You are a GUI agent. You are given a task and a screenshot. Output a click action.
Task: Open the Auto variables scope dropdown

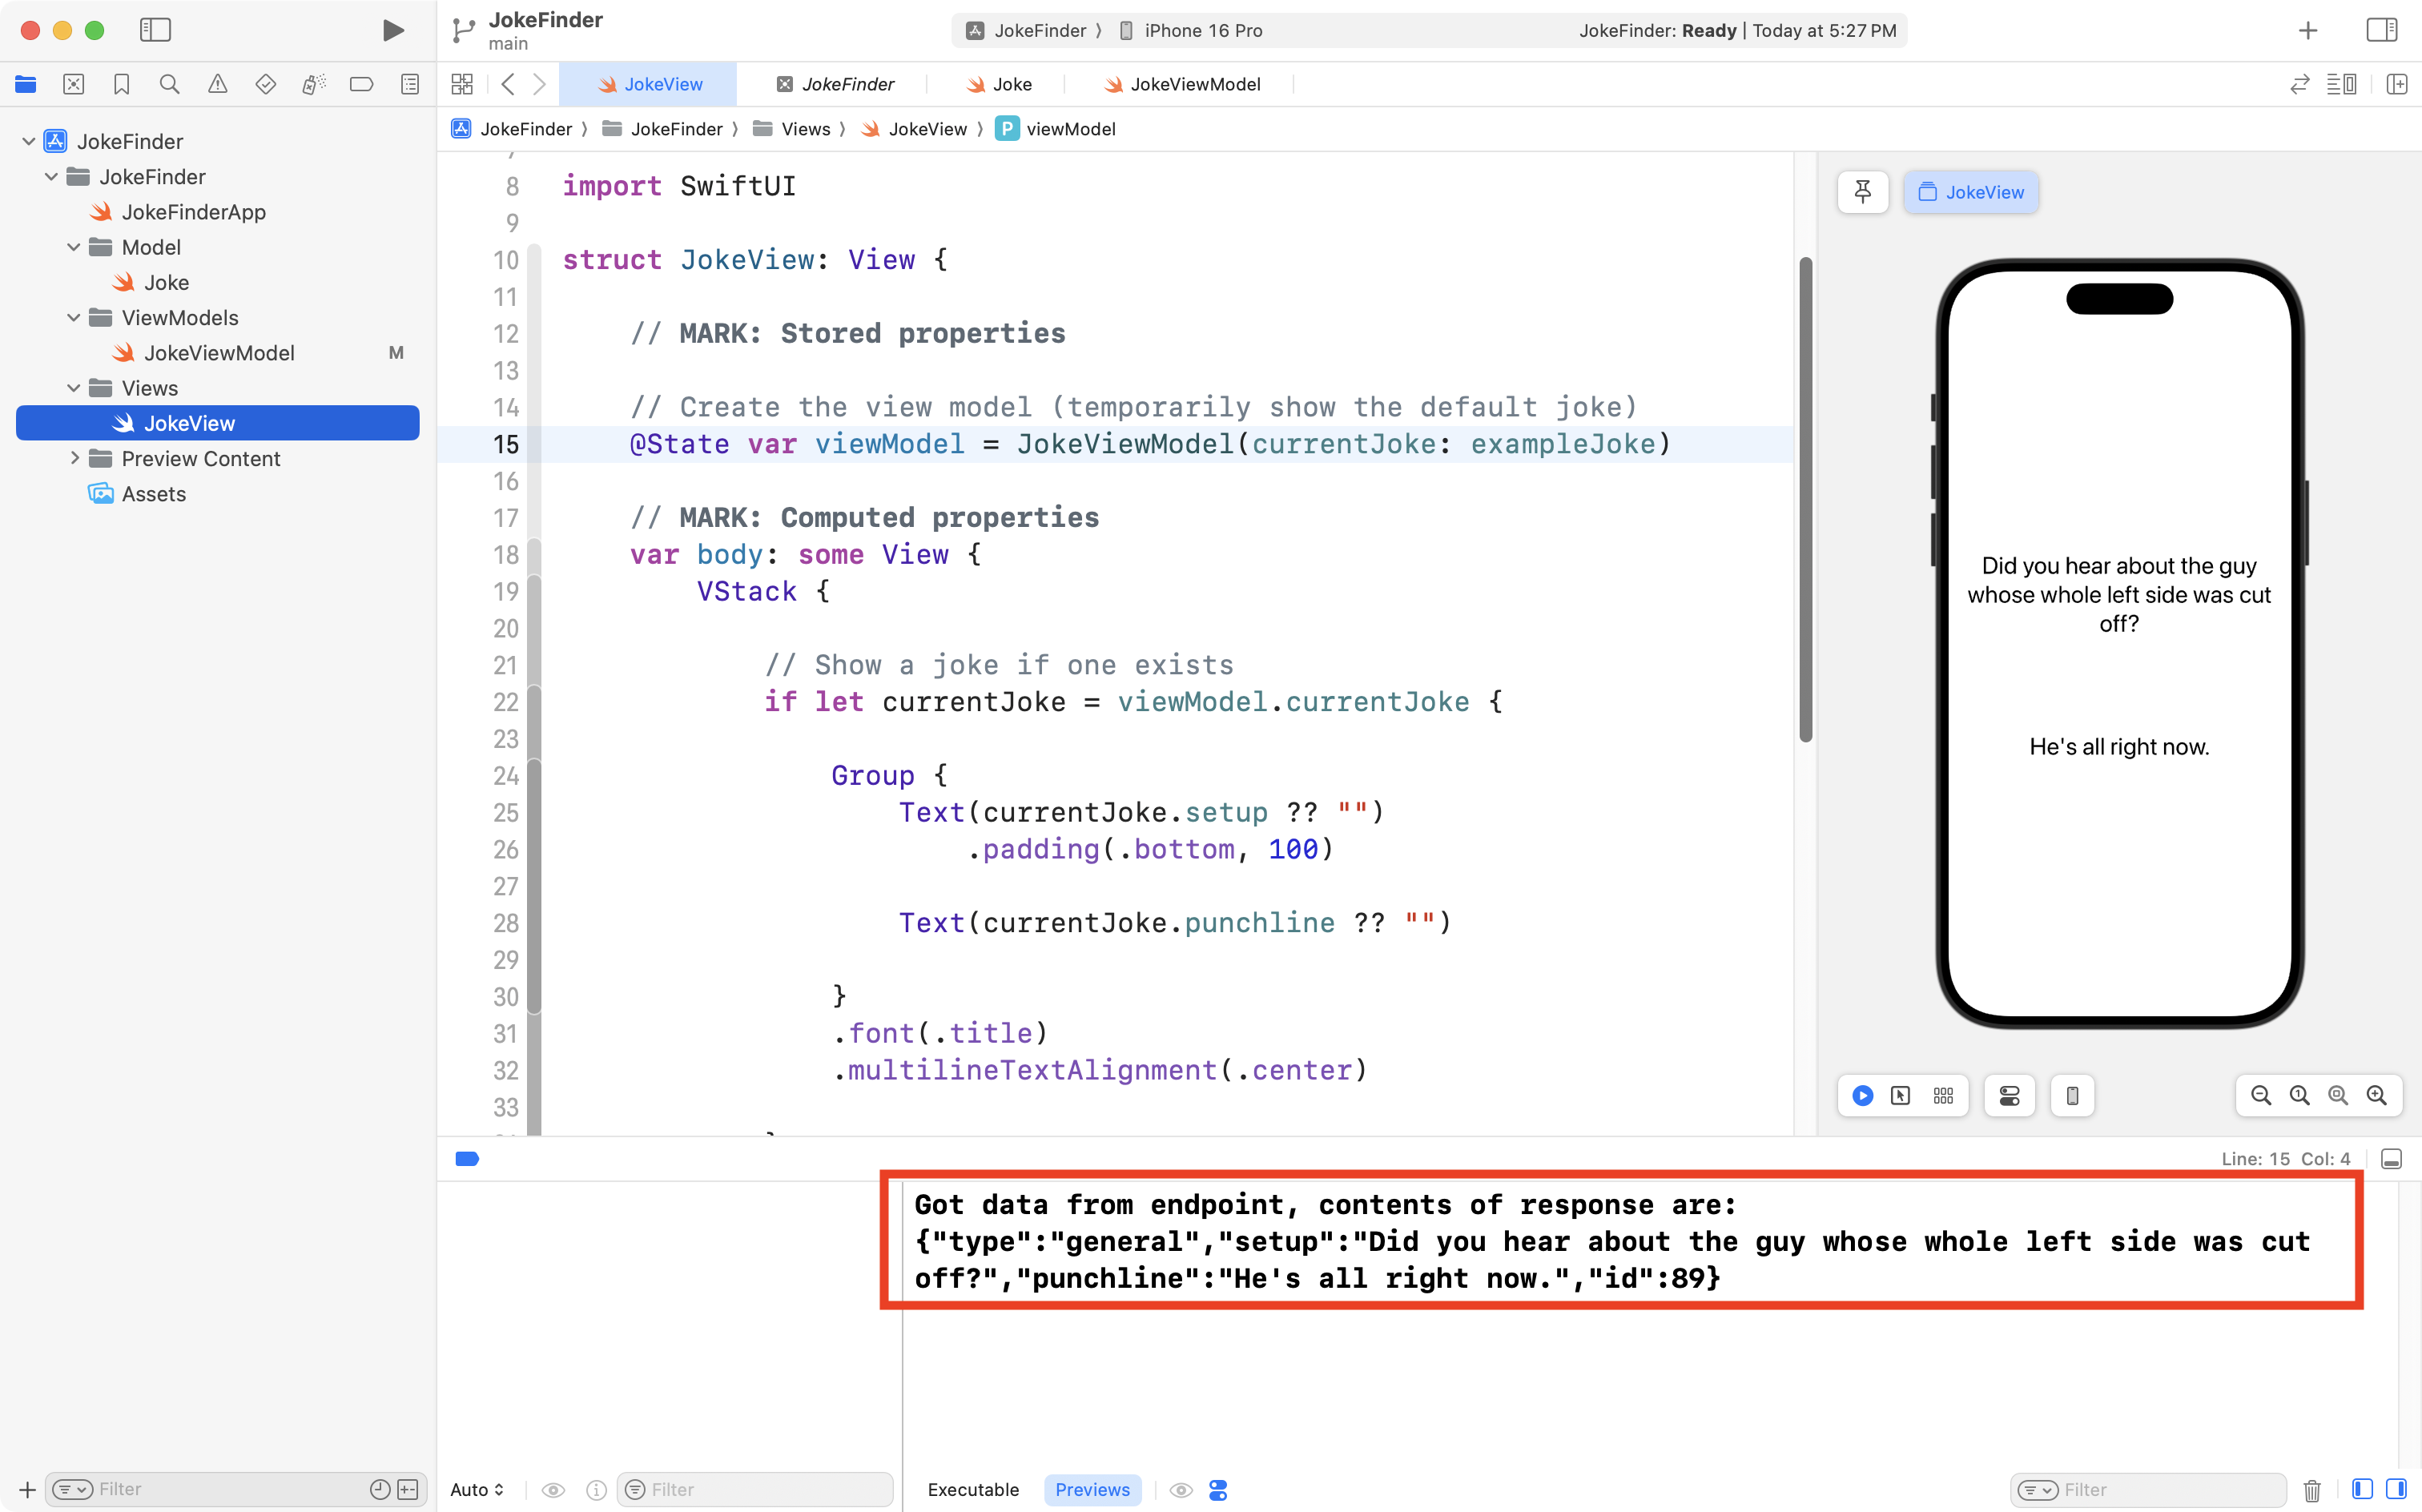point(477,1490)
